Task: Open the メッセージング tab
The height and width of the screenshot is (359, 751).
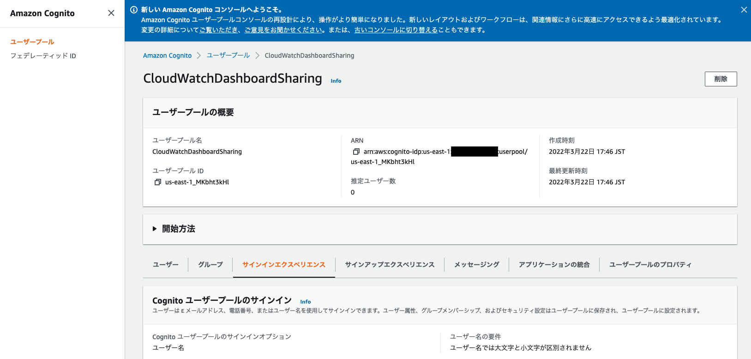Action: 477,265
